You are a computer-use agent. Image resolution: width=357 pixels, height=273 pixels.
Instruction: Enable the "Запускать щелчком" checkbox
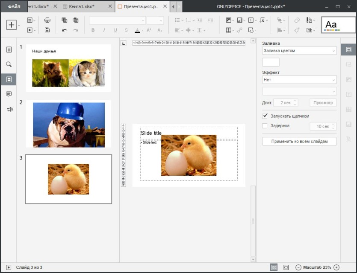click(265, 116)
